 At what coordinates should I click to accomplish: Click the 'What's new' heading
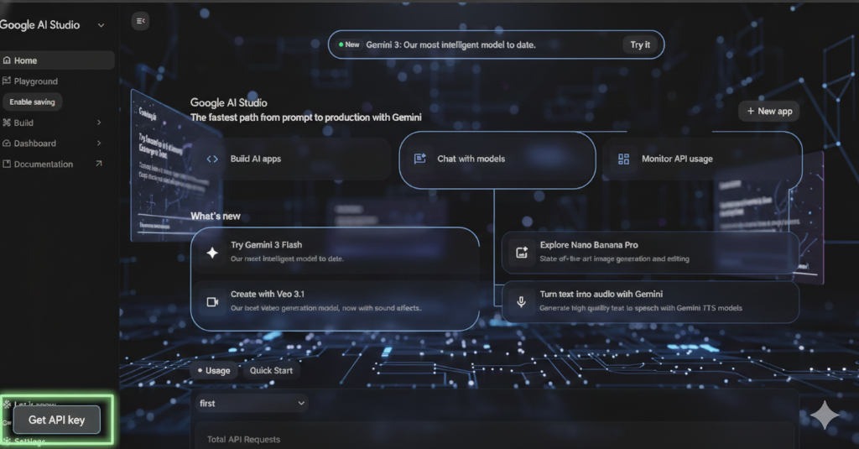[216, 216]
